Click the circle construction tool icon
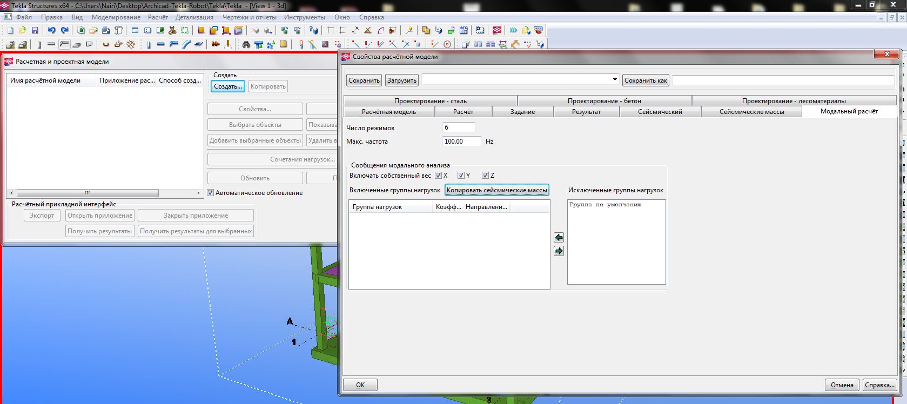Viewport: 907px width, 404px height. tap(447, 44)
